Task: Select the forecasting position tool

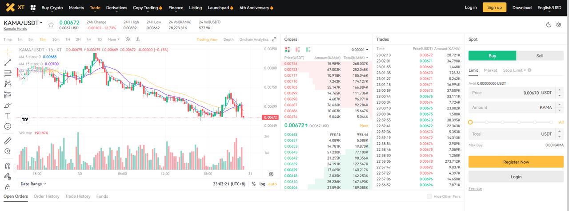Action: coord(8,94)
